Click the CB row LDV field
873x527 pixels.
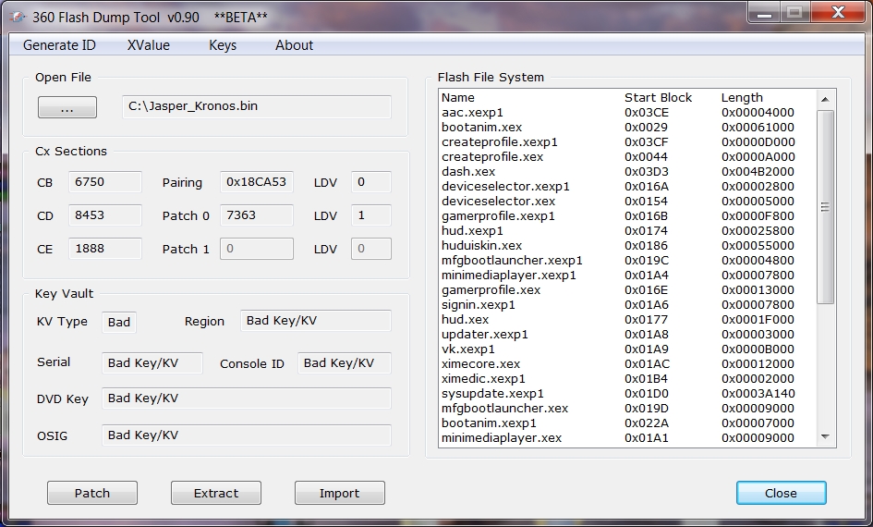tap(371, 182)
